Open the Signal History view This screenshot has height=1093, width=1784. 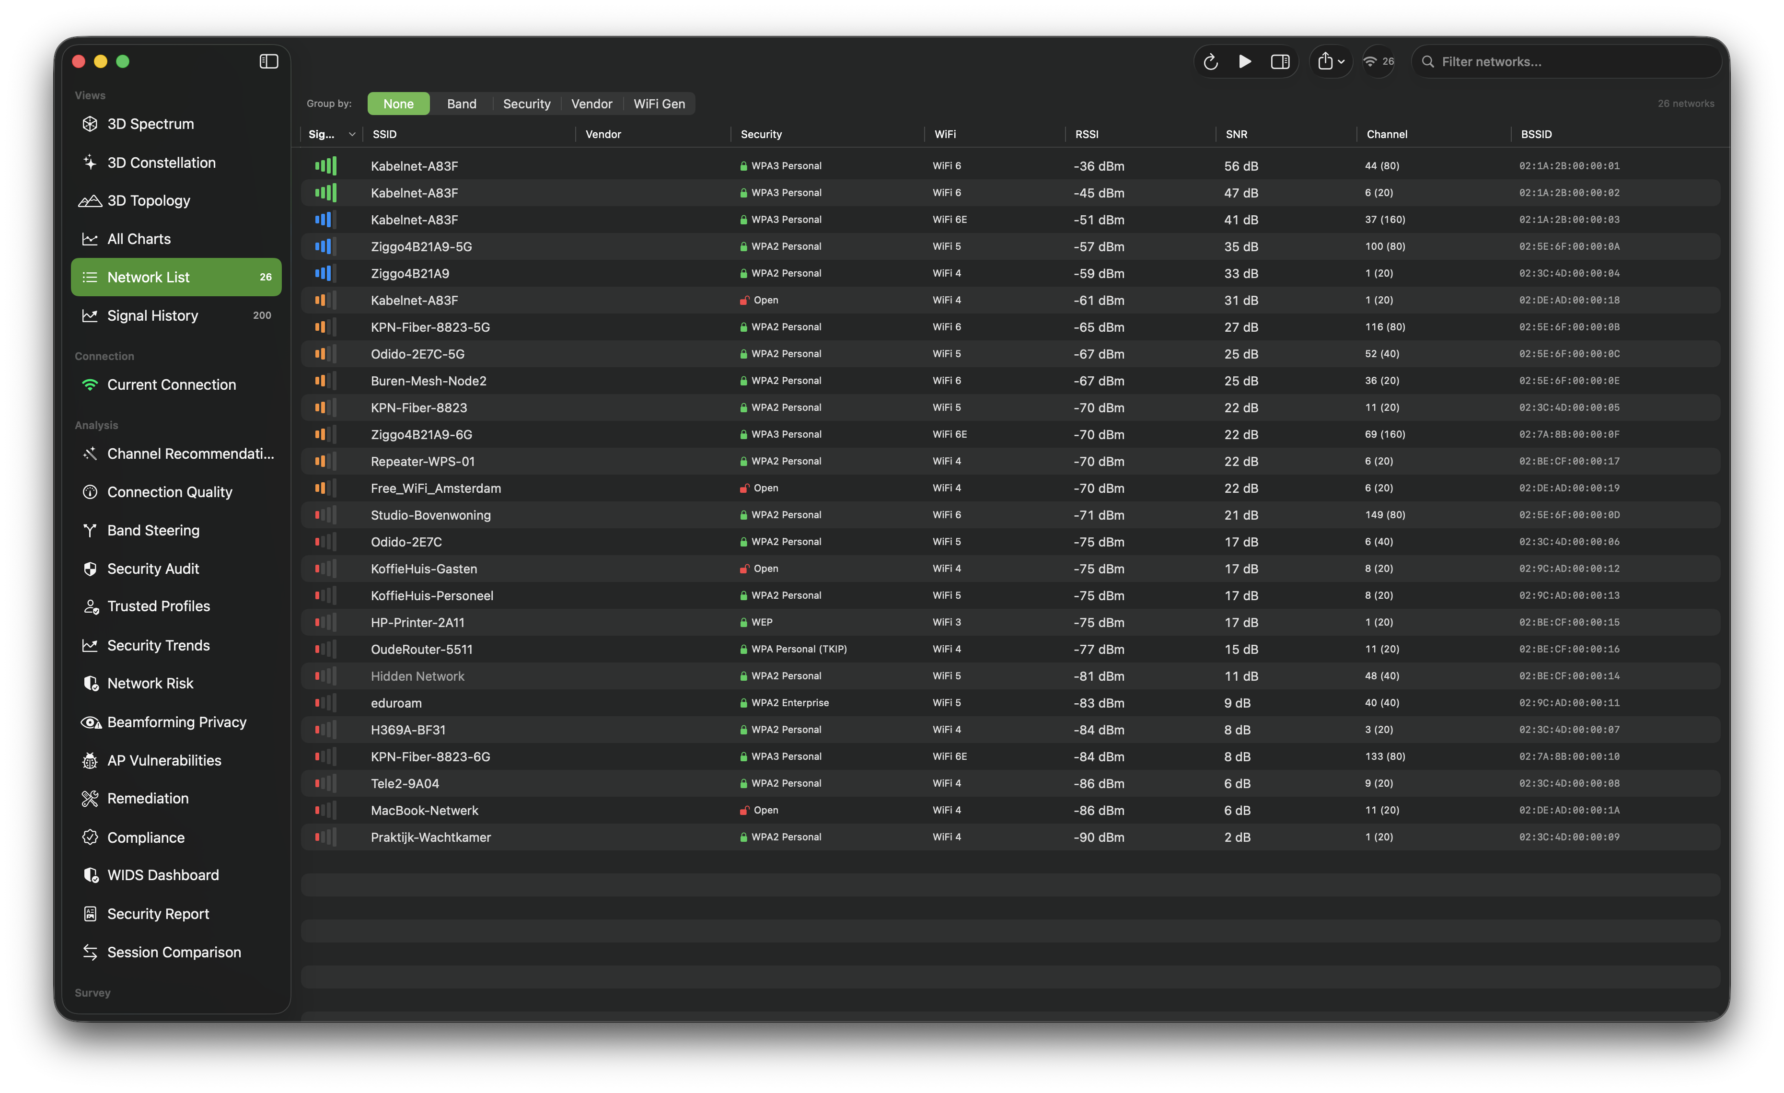tap(176, 316)
